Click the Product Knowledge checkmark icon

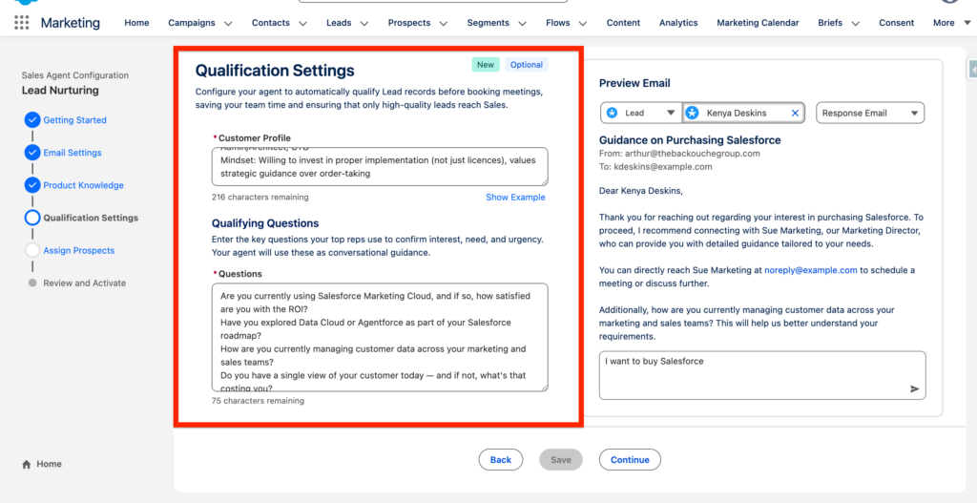[x=32, y=185]
